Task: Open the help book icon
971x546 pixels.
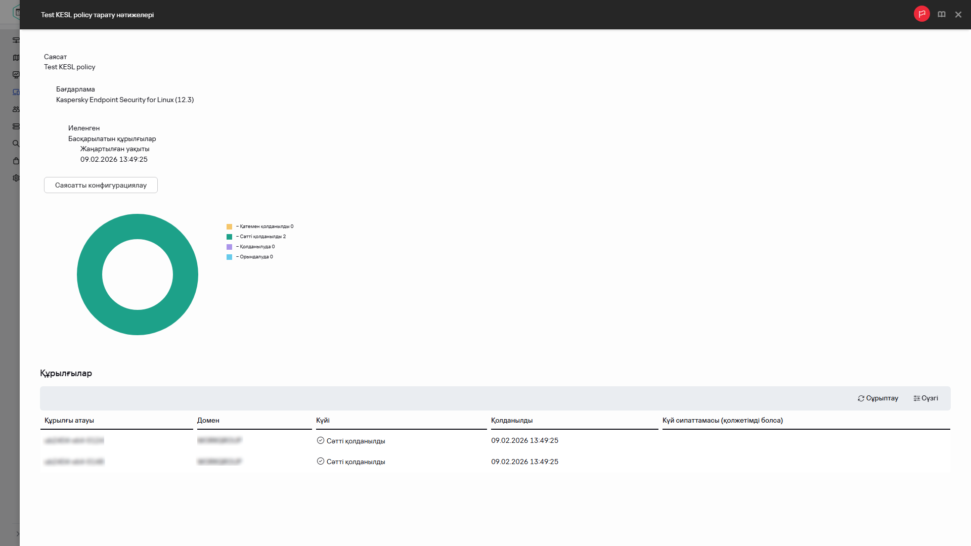Action: 941,15
